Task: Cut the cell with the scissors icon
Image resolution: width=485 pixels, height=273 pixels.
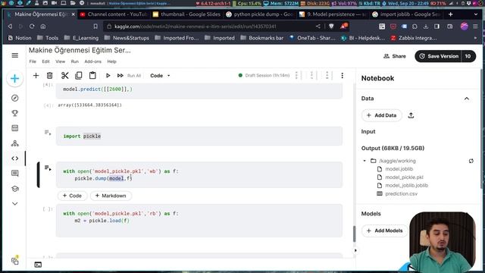Action: pos(64,76)
